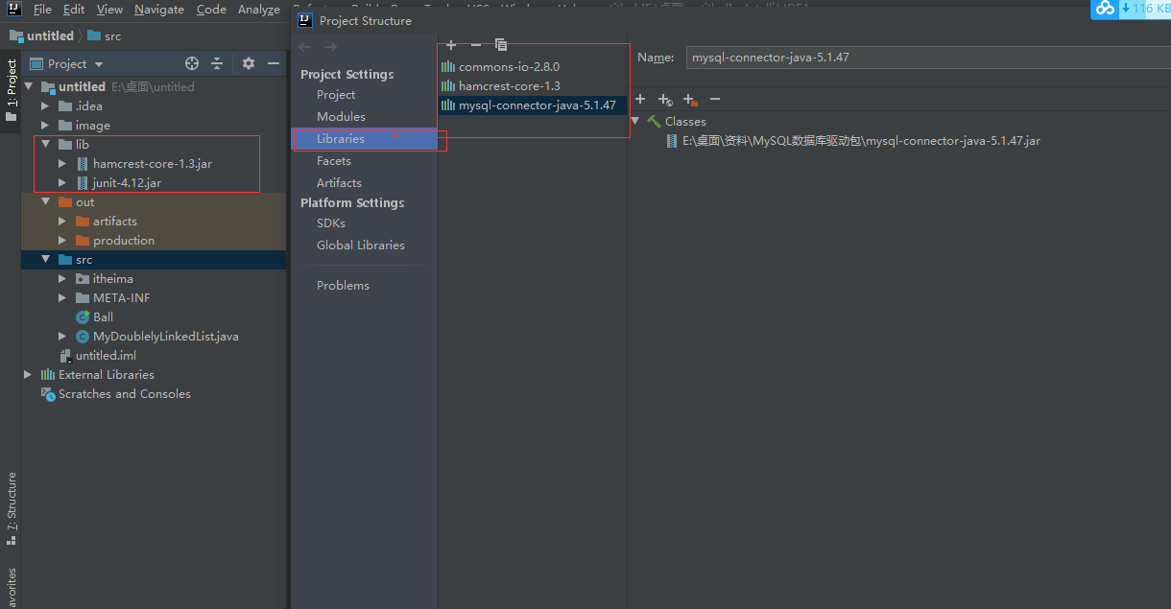Click the specify documentation URL icon

coord(665,100)
